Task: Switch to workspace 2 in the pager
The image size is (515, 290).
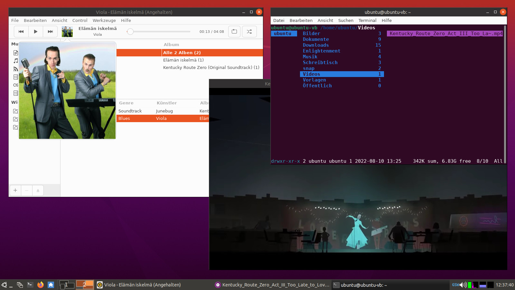Action: 85,285
